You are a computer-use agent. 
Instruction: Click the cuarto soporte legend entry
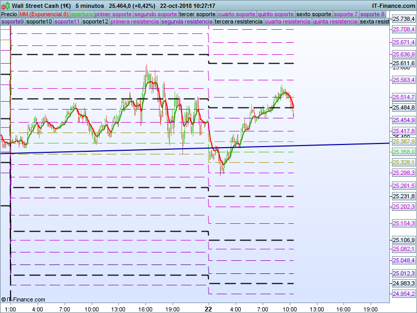click(x=237, y=15)
